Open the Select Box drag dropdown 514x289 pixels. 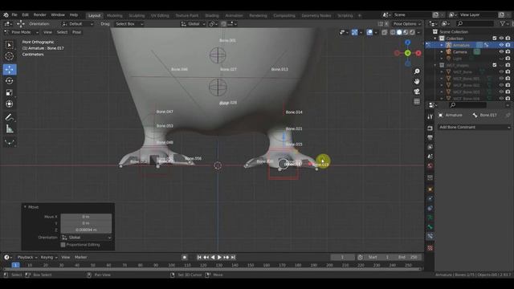coord(128,24)
